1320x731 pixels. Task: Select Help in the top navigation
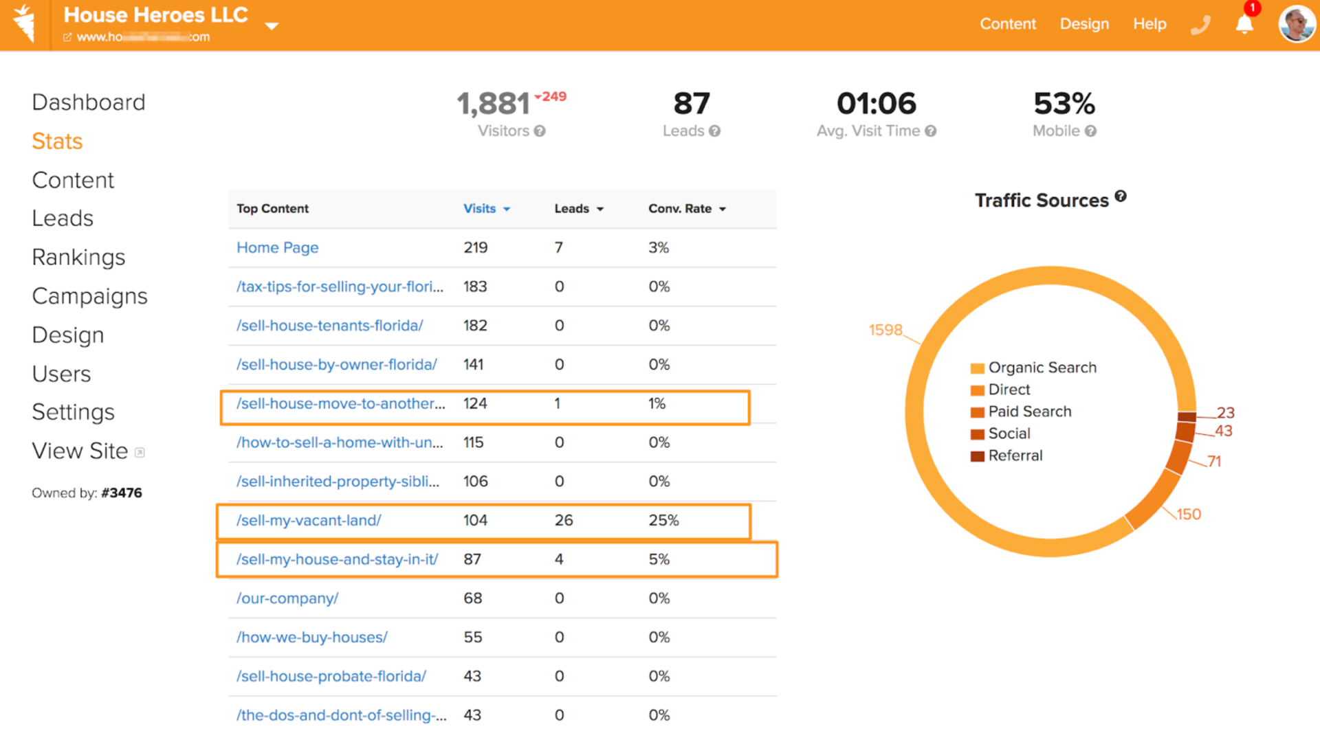[1149, 24]
